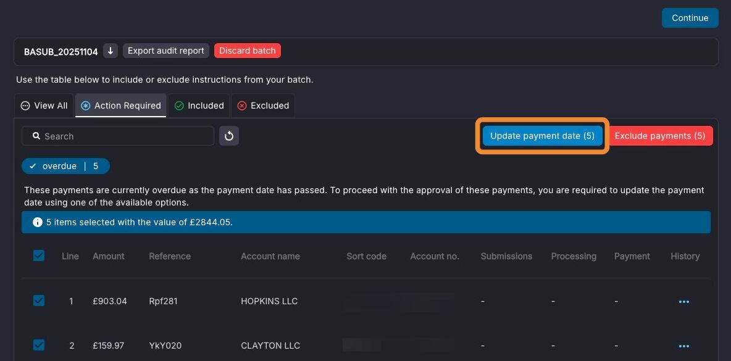Screen dimensions: 731x361
Task: Switch to the View All tab
Action: point(44,106)
